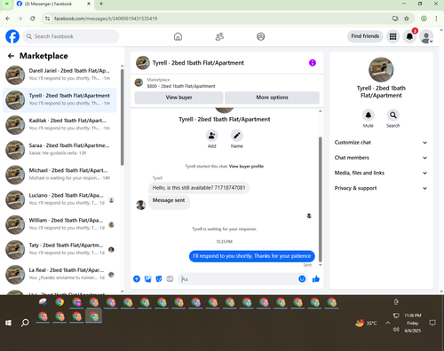Open the listing thumbnail in the right panel
The height and width of the screenshot is (351, 444).
381,70
